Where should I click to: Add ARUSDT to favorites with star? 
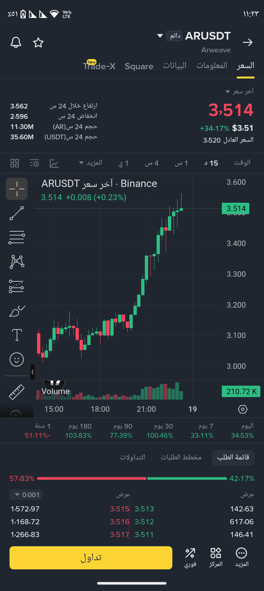pos(38,43)
